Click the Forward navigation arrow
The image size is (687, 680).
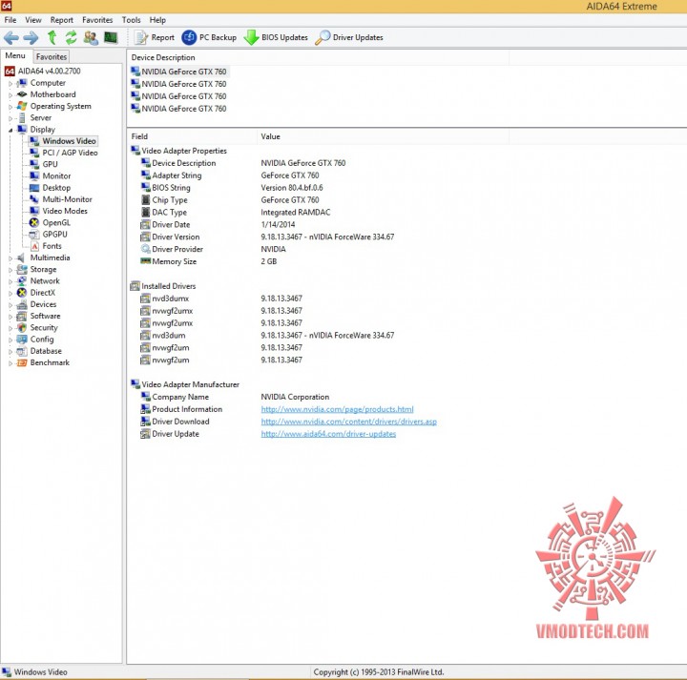tap(31, 37)
